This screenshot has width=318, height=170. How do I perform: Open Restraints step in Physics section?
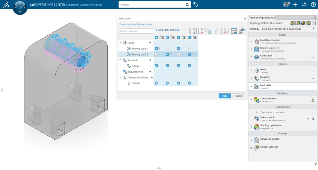pos(283,79)
